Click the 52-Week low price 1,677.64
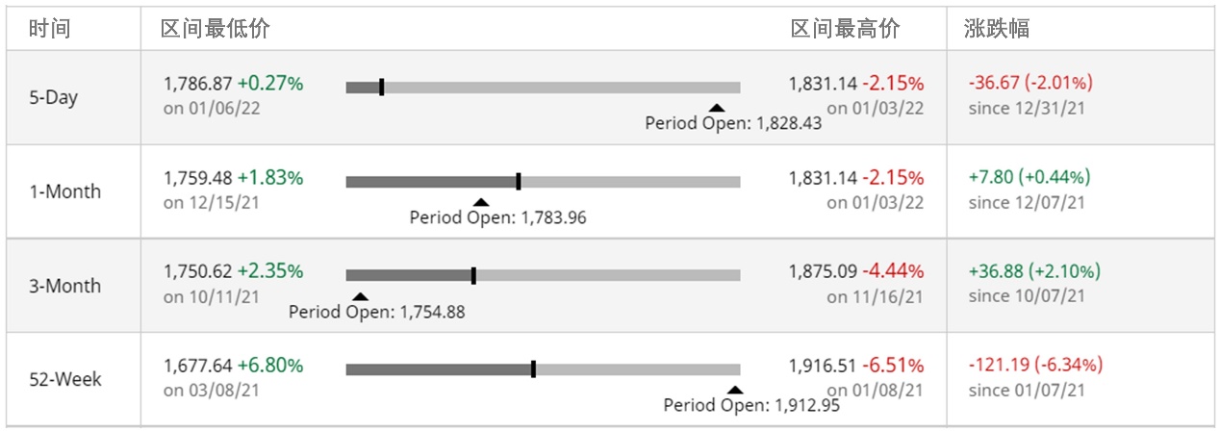This screenshot has height=431, width=1220. 197,366
